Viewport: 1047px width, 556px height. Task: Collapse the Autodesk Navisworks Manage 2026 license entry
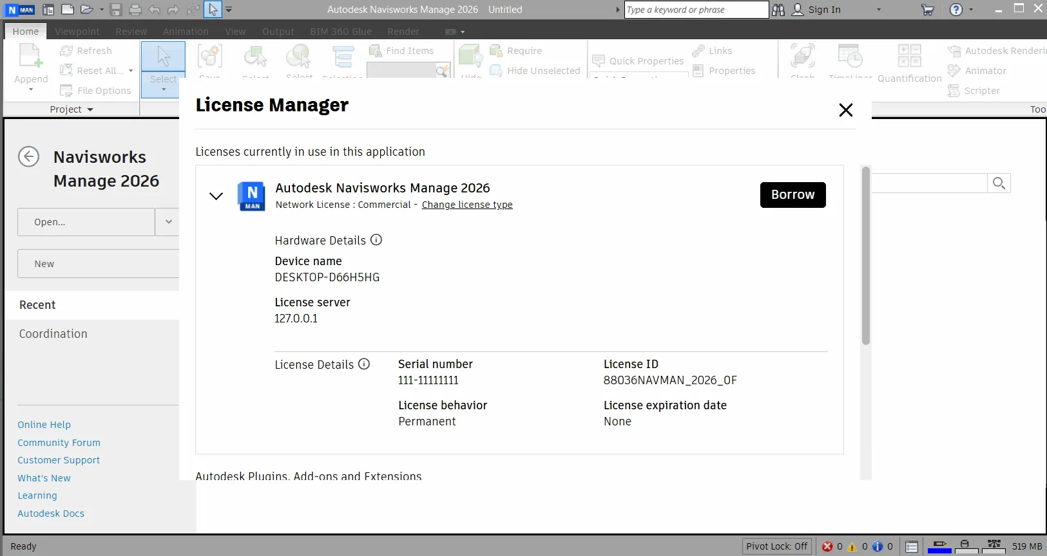216,196
